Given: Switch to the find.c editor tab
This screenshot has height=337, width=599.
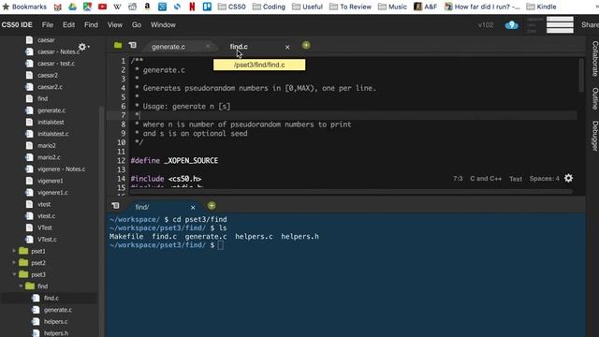Looking at the screenshot, I should pos(239,47).
